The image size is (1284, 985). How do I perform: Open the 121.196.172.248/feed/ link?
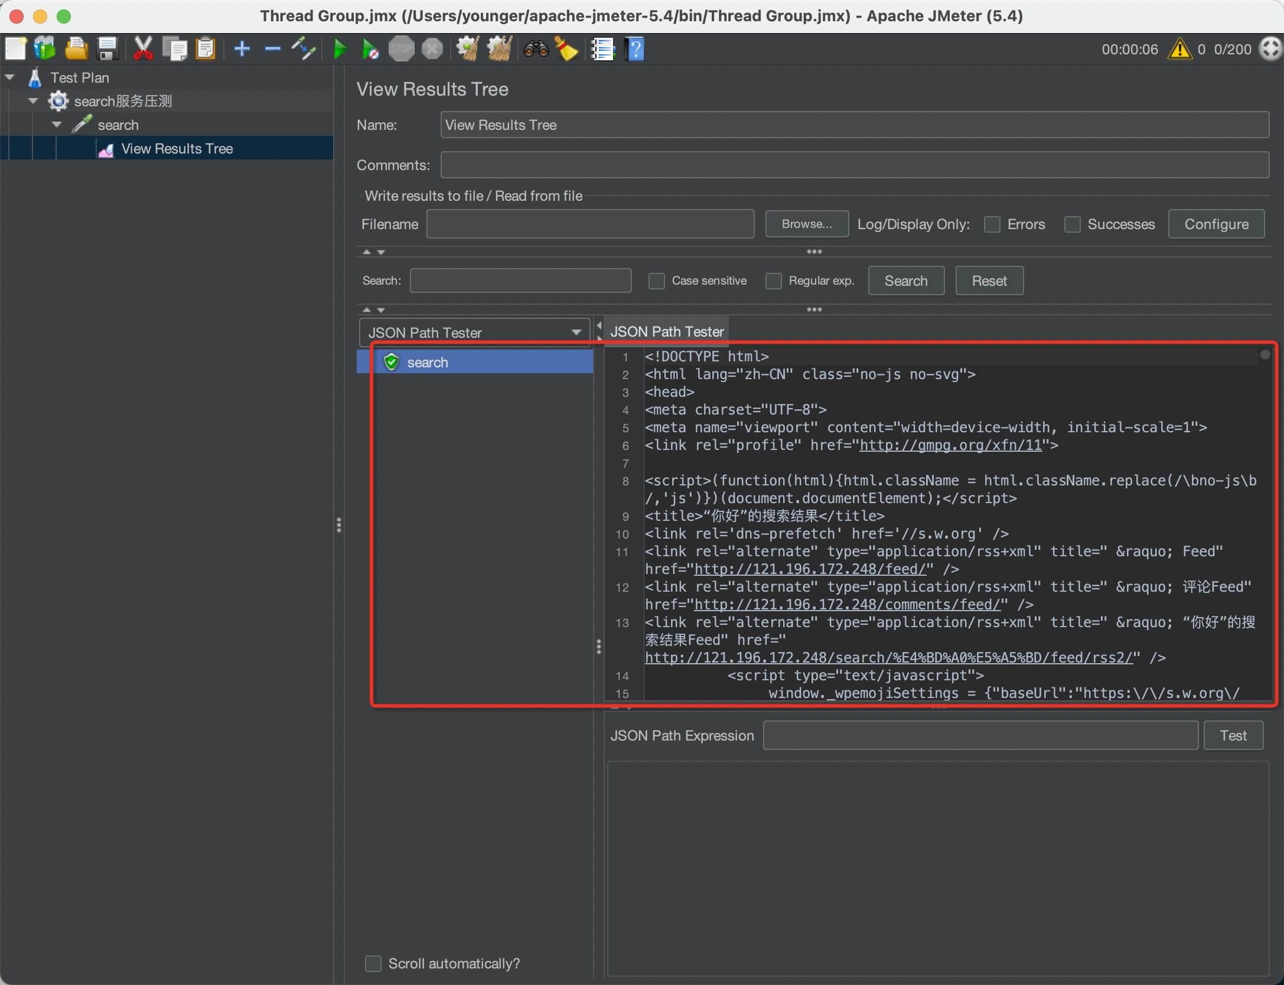(x=810, y=569)
